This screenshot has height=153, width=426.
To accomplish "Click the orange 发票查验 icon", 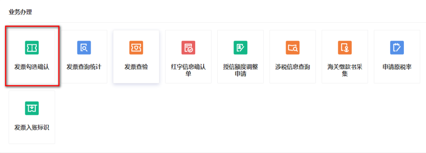I will click(136, 48).
